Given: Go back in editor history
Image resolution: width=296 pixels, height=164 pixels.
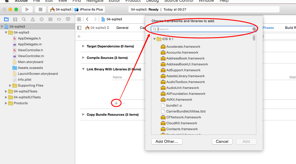Looking at the screenshot, I should 87,19.
